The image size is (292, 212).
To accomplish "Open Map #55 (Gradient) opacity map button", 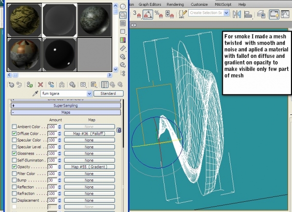I will click(89, 167).
